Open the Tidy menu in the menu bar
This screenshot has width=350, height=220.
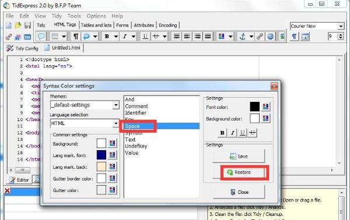pos(57,16)
